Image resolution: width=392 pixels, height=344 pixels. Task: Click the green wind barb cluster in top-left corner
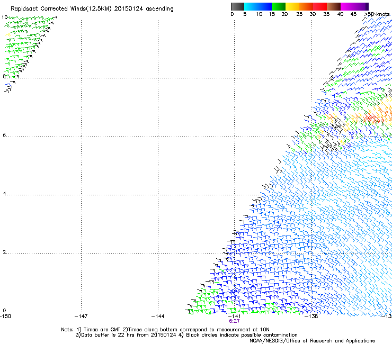(x=26, y=46)
